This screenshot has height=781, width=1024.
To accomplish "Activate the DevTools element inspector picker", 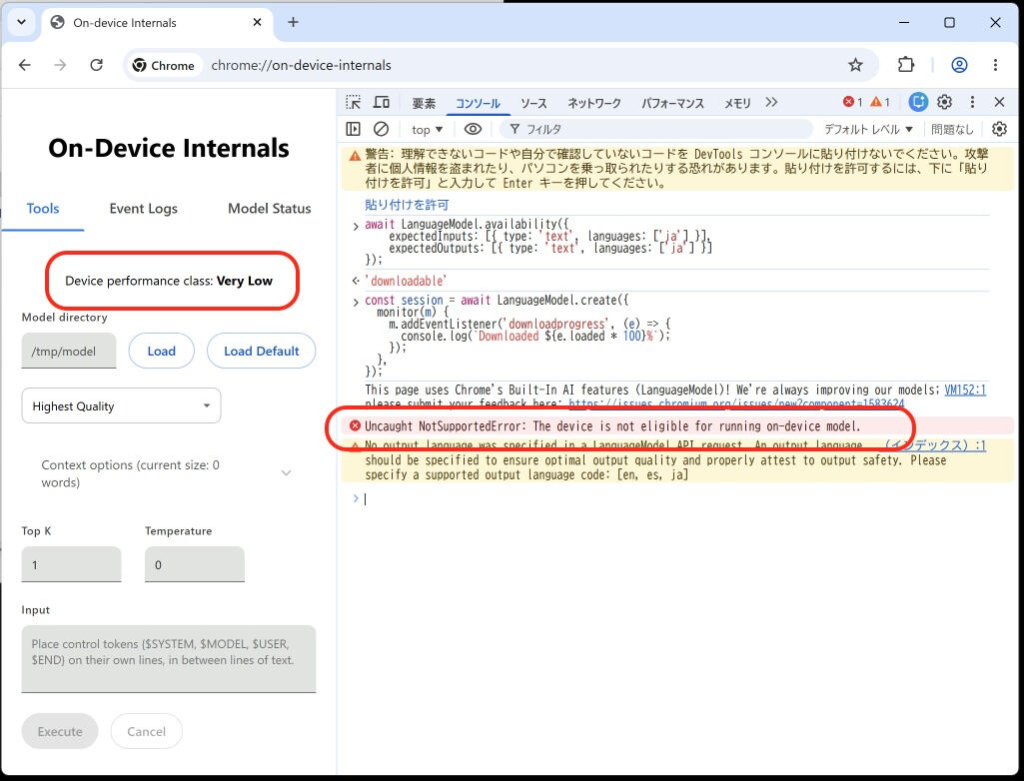I will click(x=354, y=102).
